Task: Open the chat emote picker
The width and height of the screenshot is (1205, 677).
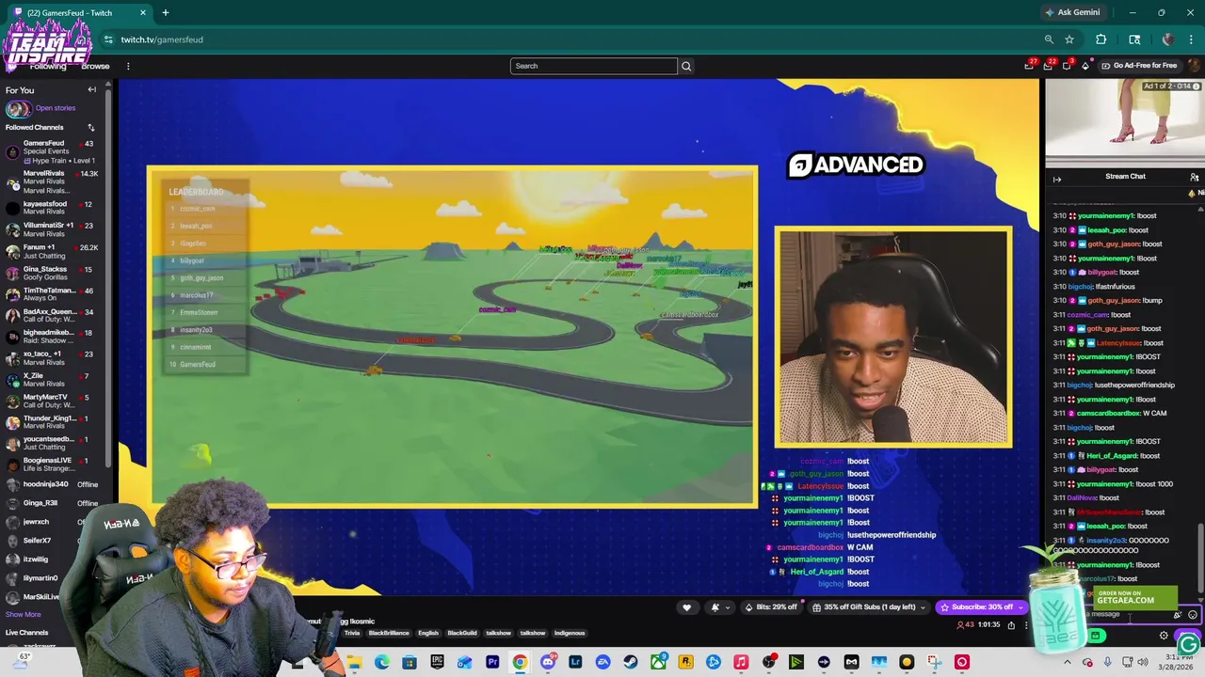Action: coord(1193,615)
